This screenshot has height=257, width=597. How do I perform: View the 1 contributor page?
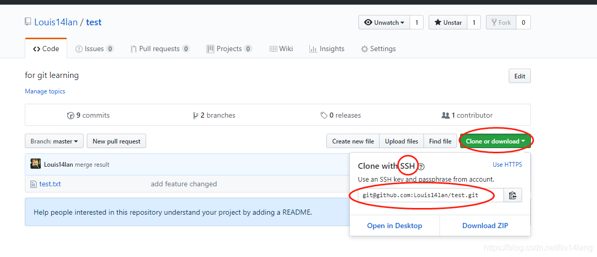pyautogui.click(x=467, y=115)
